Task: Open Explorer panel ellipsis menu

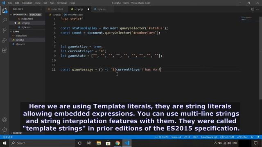Action: 41,9
